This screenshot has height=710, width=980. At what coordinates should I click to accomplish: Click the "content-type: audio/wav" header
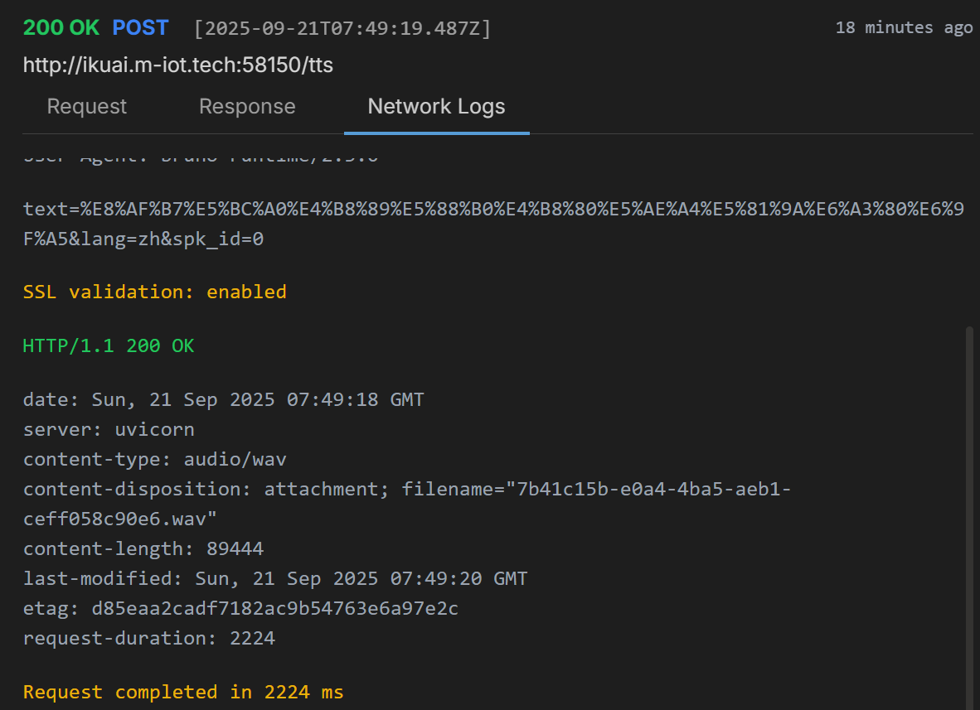(155, 459)
